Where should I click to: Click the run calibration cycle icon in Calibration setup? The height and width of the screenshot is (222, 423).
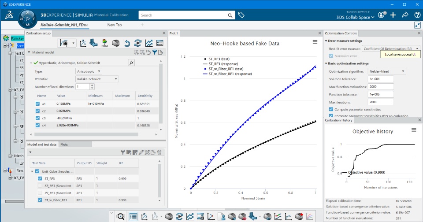137,43
